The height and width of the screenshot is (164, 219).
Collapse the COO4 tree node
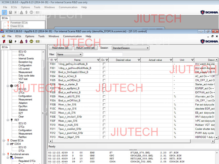point(8,144)
